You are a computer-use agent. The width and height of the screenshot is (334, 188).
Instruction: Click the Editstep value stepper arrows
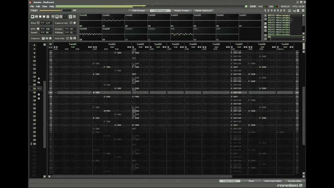[67, 32]
